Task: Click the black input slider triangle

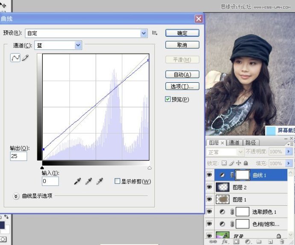Action: click(42, 168)
